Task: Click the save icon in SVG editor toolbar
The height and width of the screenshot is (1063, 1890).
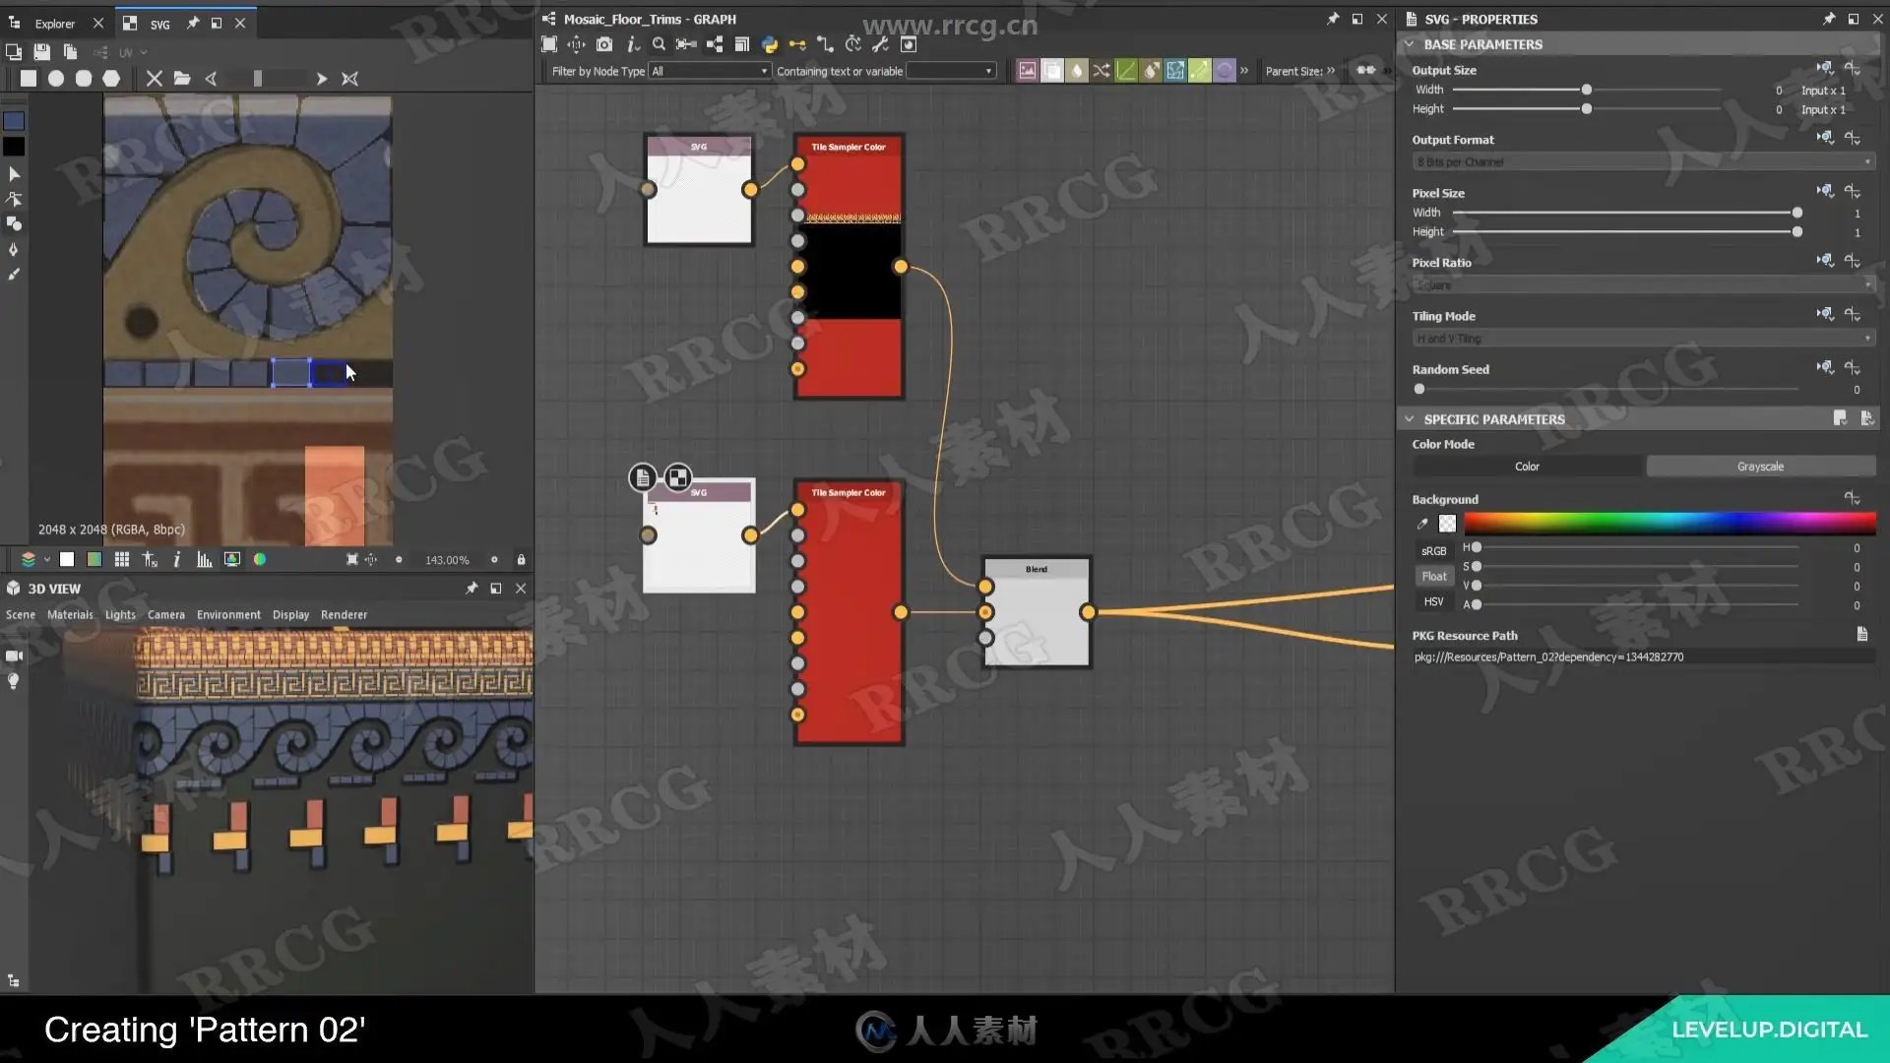Action: pyautogui.click(x=41, y=52)
